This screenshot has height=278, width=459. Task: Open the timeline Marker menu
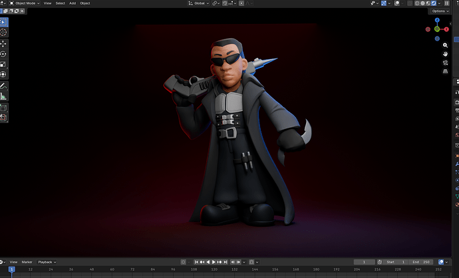27,262
